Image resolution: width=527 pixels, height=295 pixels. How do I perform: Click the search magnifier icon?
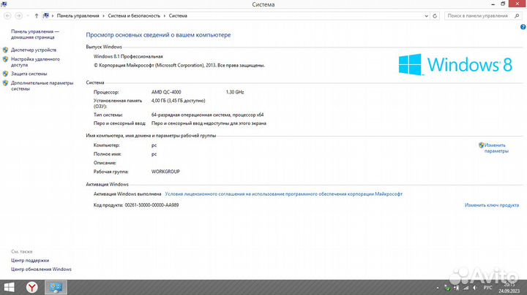[517, 16]
